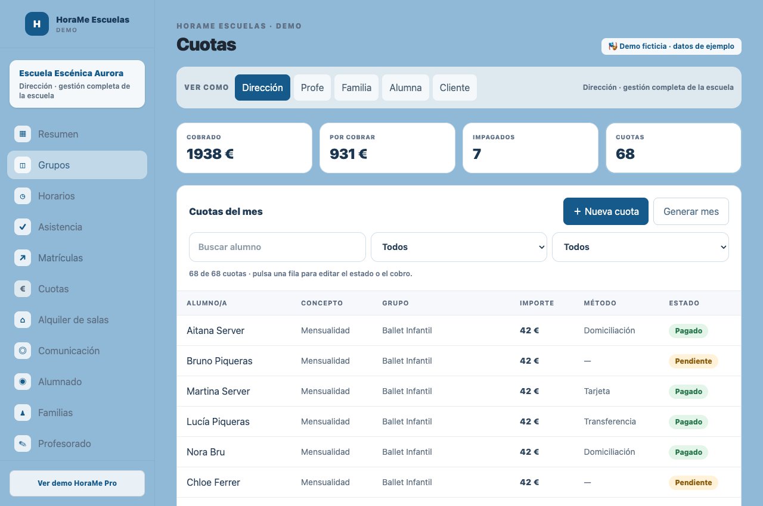Click the Profesorado pencil icon
763x506 pixels.
coord(23,443)
